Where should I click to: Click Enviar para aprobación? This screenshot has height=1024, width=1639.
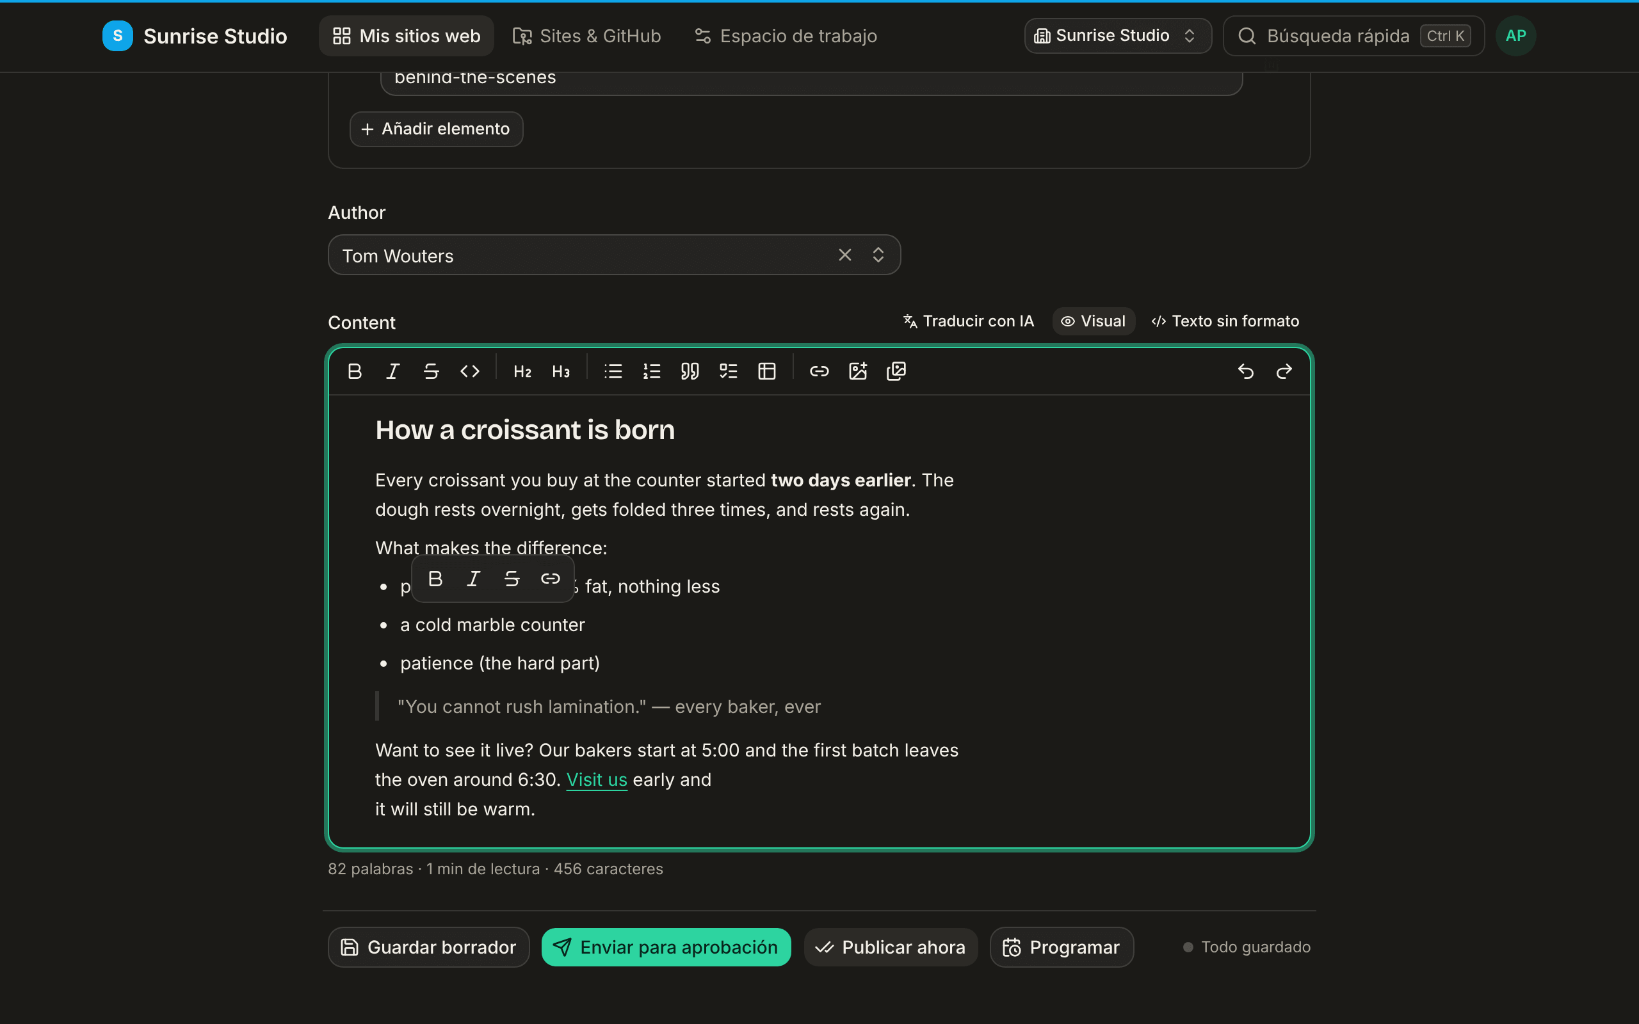(x=666, y=947)
